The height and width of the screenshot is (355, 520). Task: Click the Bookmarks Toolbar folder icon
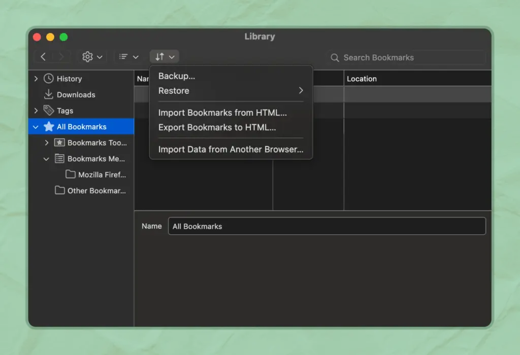(x=59, y=143)
